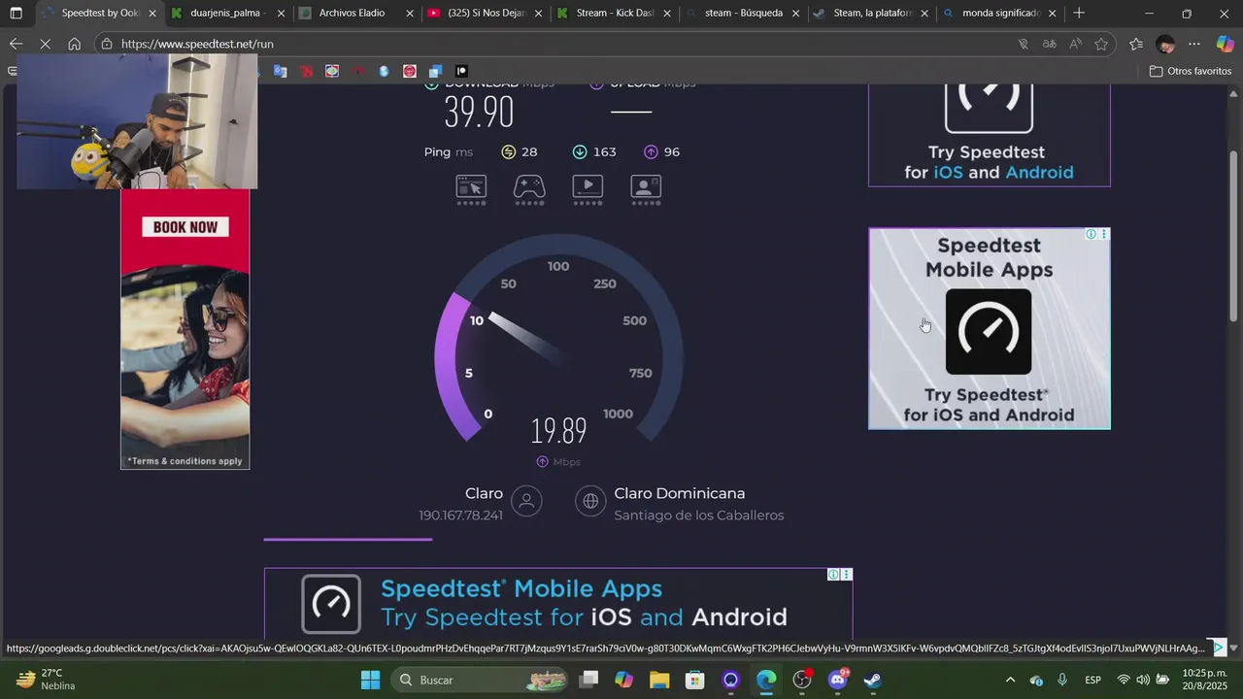Click the top Try Speedtest iOS Android ad

(x=989, y=134)
